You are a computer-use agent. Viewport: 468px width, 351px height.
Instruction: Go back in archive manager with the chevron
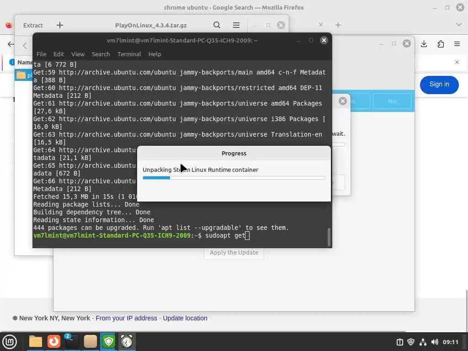point(25,46)
